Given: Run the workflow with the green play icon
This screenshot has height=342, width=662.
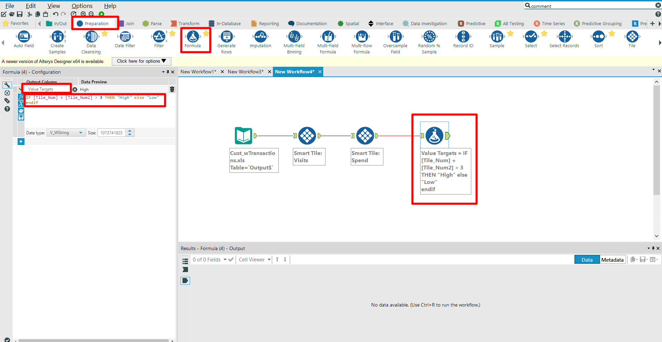Looking at the screenshot, I should [101, 14].
